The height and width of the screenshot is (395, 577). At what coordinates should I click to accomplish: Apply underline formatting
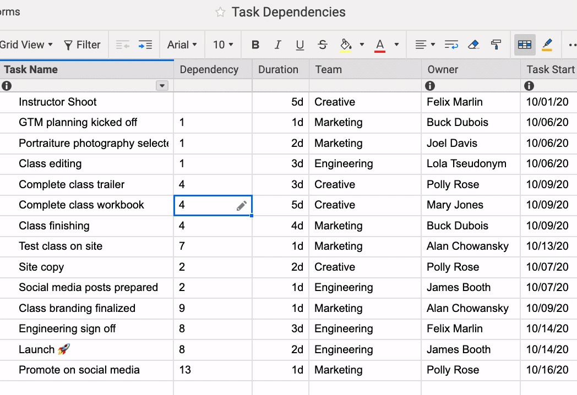300,45
